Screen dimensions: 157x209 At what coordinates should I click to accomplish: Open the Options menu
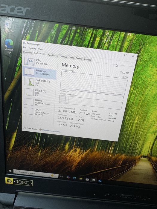[x=32, y=48]
